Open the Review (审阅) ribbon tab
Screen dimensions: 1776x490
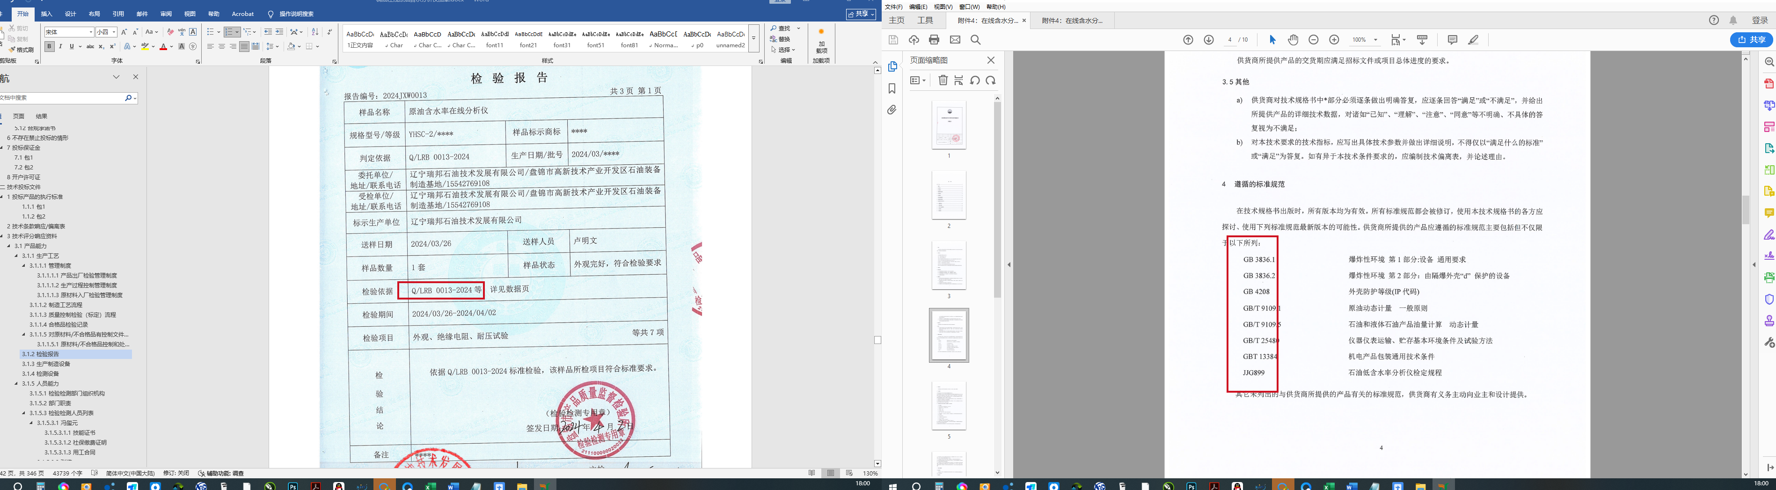[x=166, y=14]
